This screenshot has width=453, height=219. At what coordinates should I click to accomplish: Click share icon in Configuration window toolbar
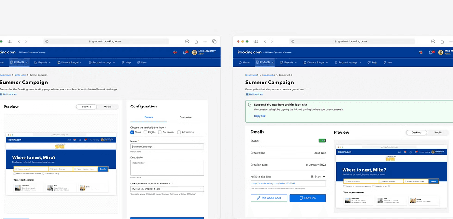pos(196,41)
